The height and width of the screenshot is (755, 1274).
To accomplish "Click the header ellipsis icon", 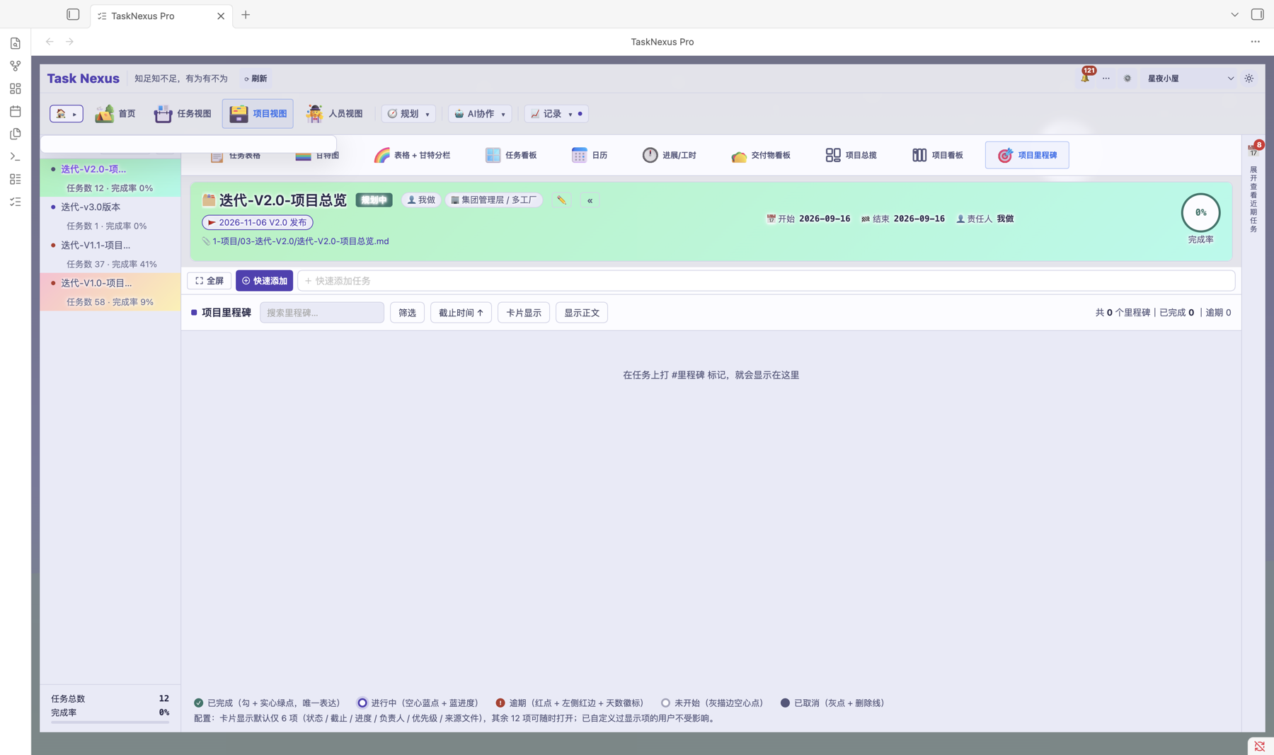I will [x=1106, y=79].
